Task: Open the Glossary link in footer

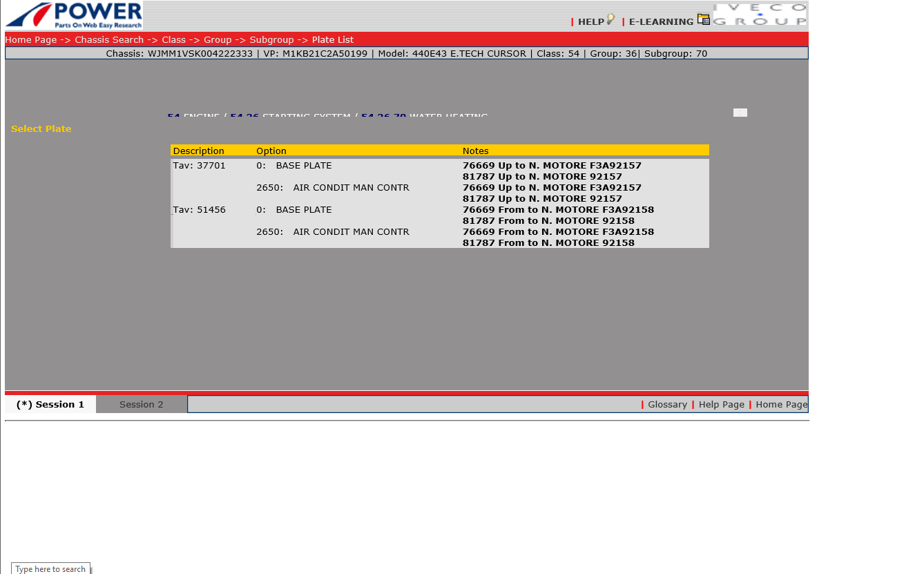Action: pyautogui.click(x=667, y=405)
